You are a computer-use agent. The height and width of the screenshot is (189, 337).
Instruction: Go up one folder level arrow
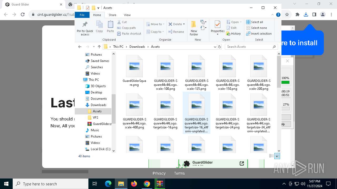99,47
